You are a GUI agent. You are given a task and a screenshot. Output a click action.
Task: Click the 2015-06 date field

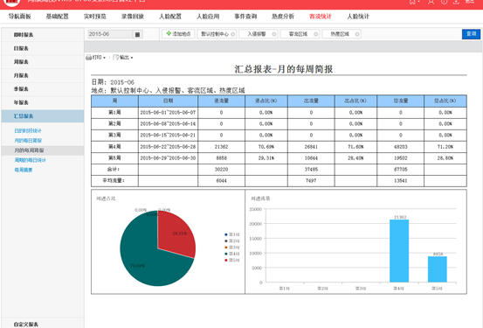pyautogui.click(x=110, y=34)
